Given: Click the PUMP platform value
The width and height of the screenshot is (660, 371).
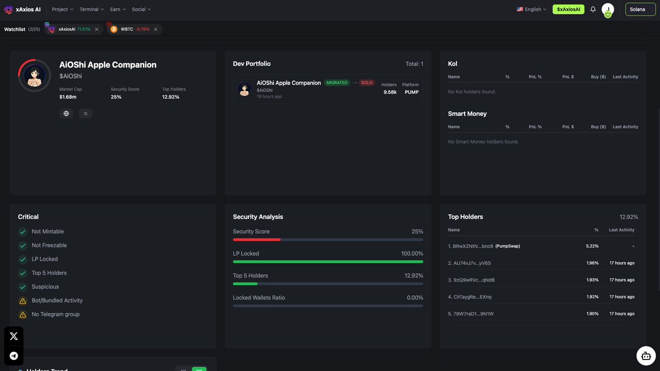Looking at the screenshot, I should click(x=411, y=92).
